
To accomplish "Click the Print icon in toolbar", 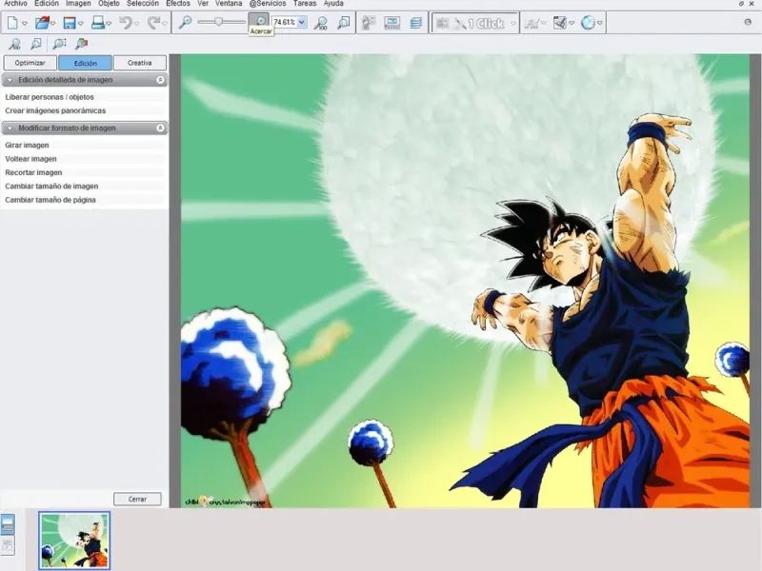I will pos(97,22).
